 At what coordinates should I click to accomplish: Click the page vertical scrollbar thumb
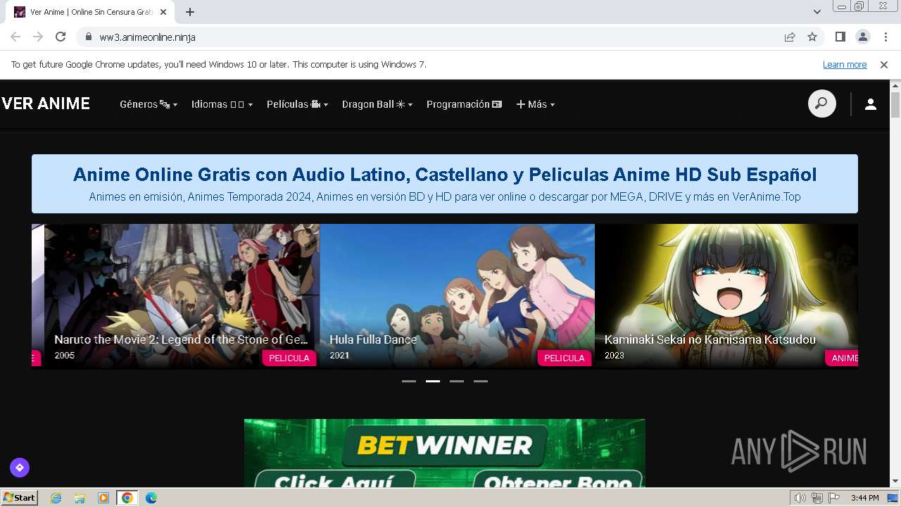[895, 105]
